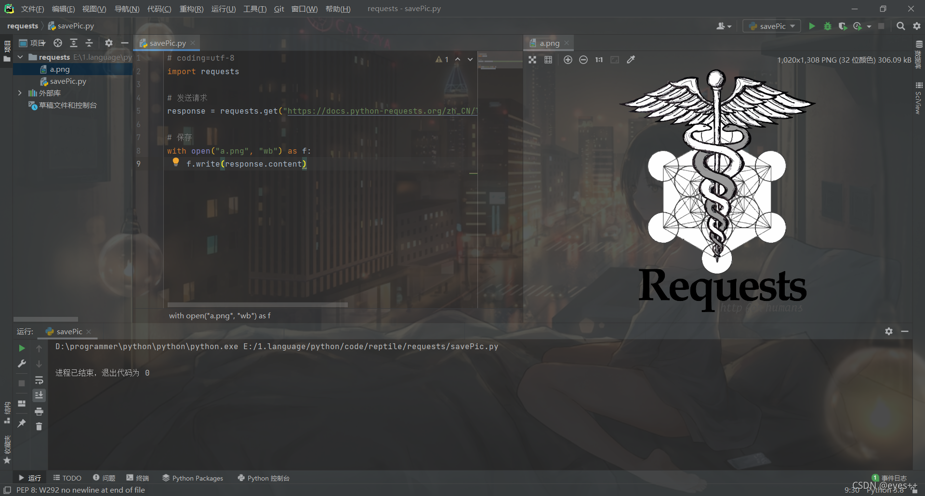
Task: Switch to the a.png editor tab
Action: [549, 43]
